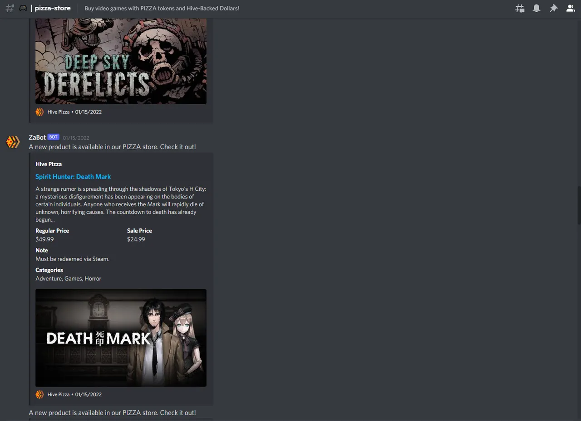Toggle the member list icon
This screenshot has height=421, width=581.
point(571,8)
